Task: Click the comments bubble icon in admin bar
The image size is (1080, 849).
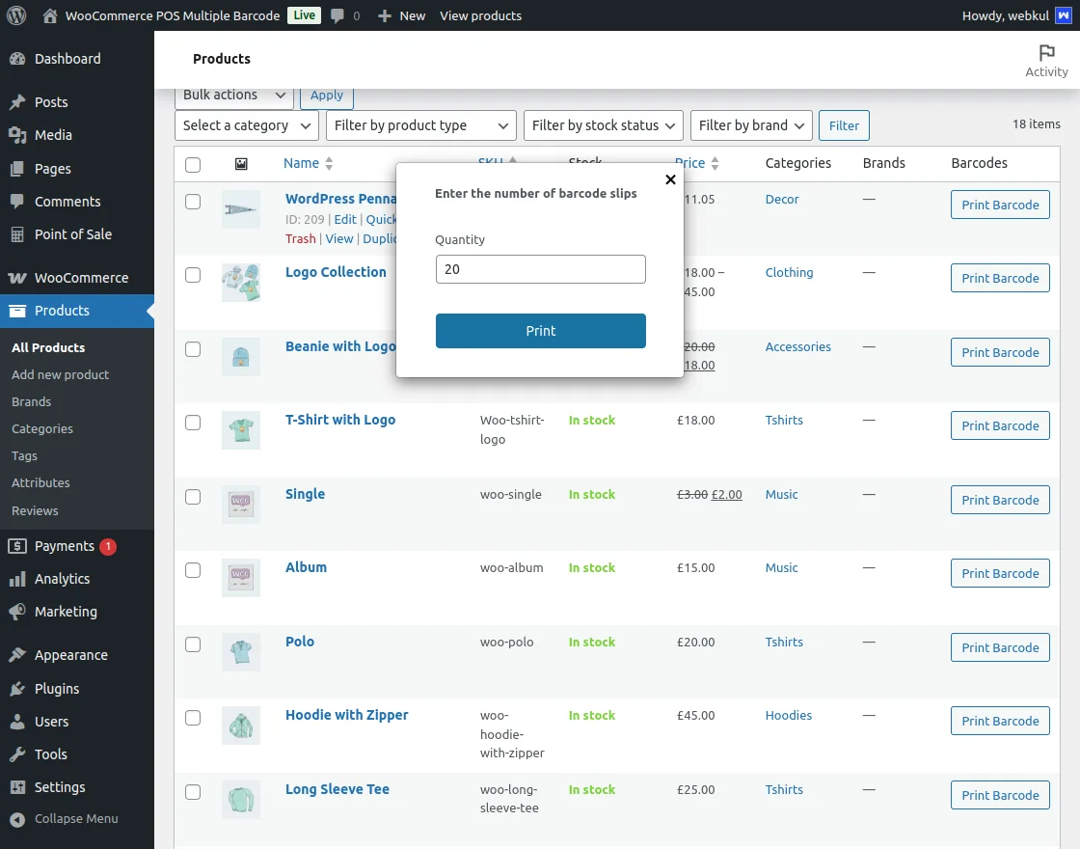Action: 337,15
